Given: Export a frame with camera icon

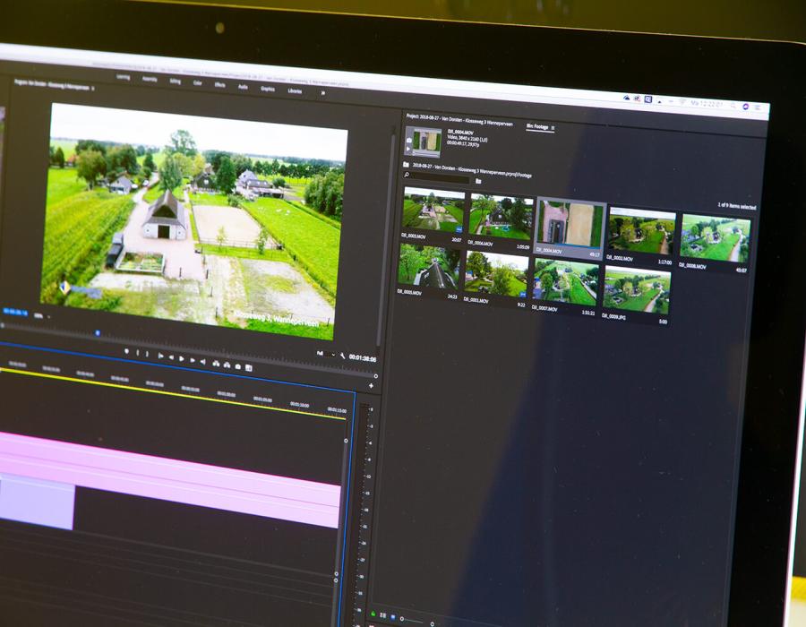Looking at the screenshot, I should tap(237, 366).
